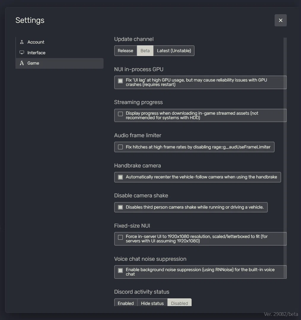This screenshot has height=320, width=301.
Task: Click the Game section icon
Action: (x=22, y=63)
